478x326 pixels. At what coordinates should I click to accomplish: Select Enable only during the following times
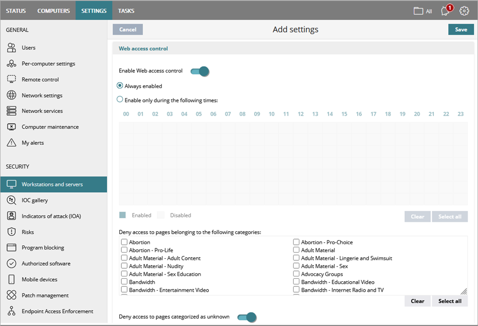coord(120,100)
